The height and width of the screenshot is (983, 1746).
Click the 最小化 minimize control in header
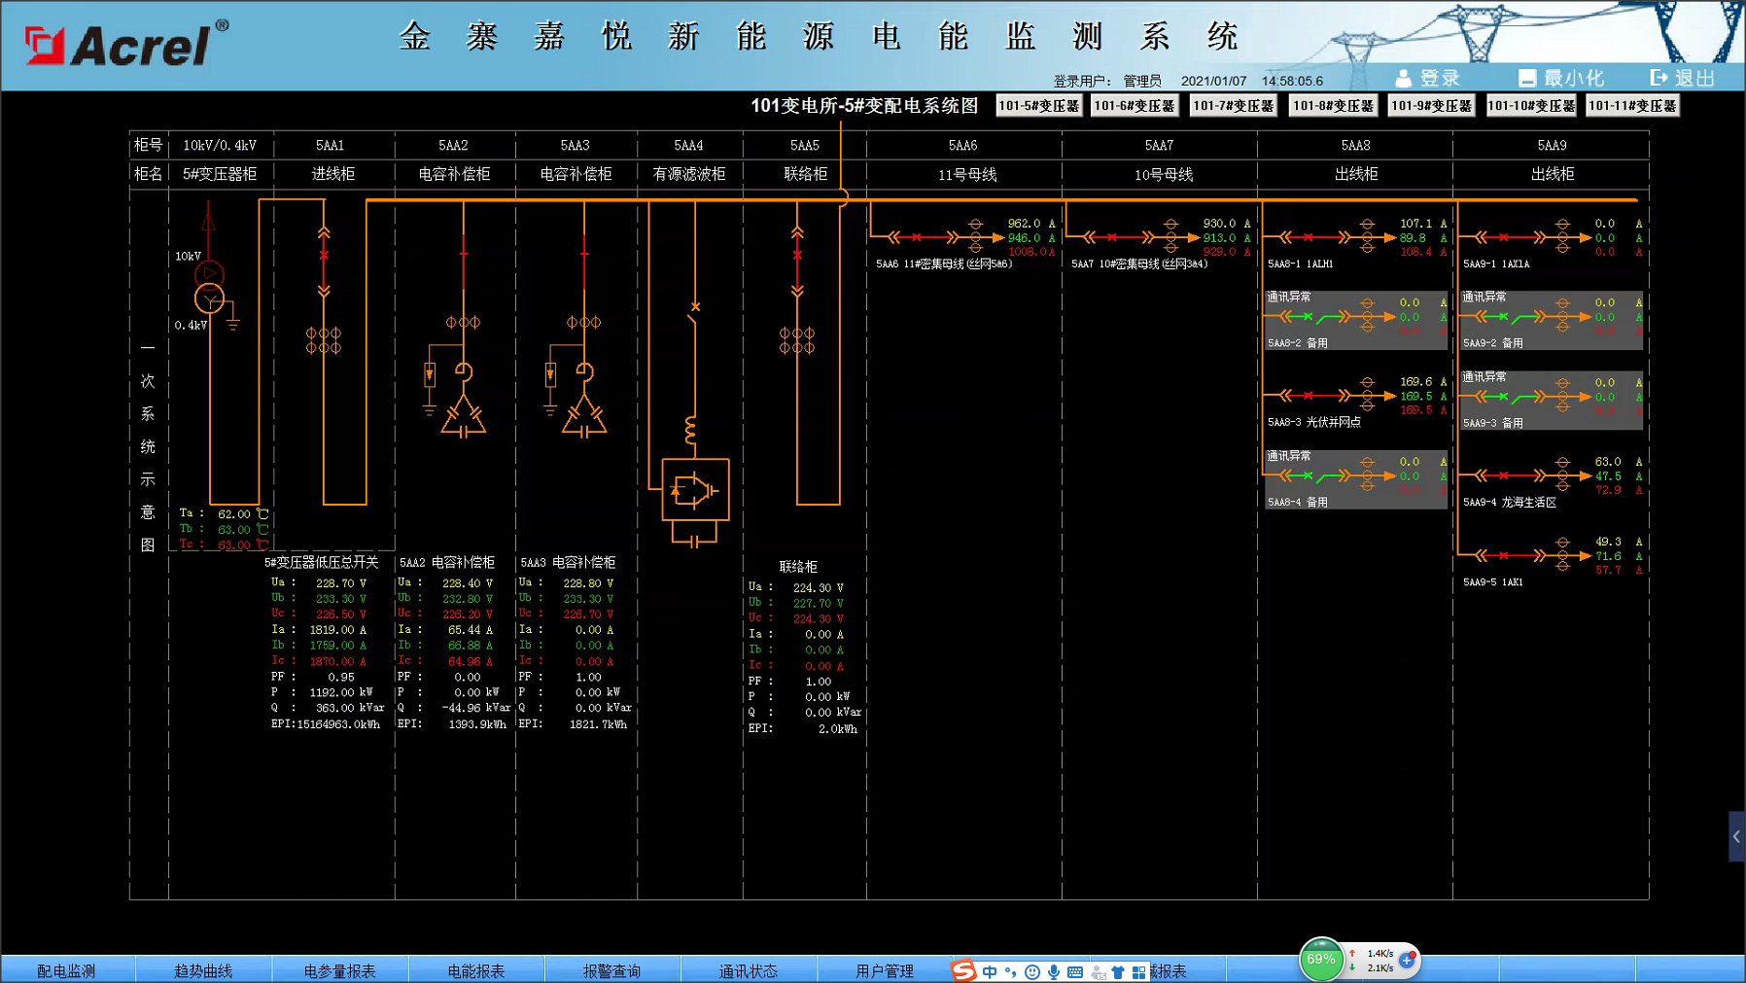1561,78
